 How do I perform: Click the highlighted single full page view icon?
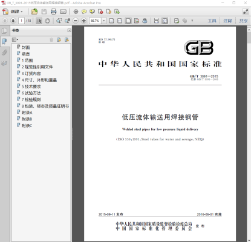(x=128, y=21)
